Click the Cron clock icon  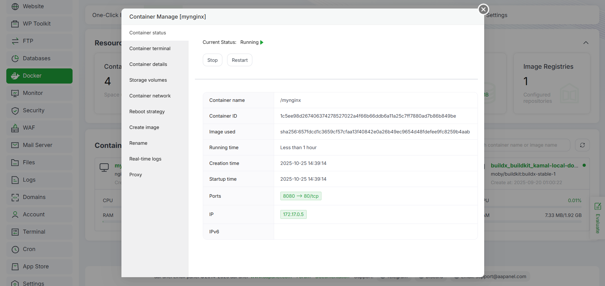tap(15, 249)
